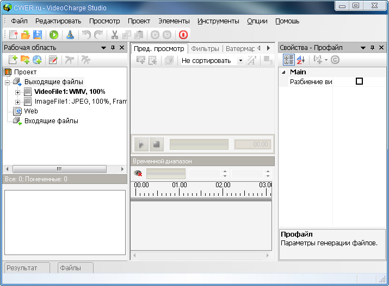Viewport: 389px width, 286px height.
Task: Collapse the Выходящие файлы tree node
Action: [8, 82]
